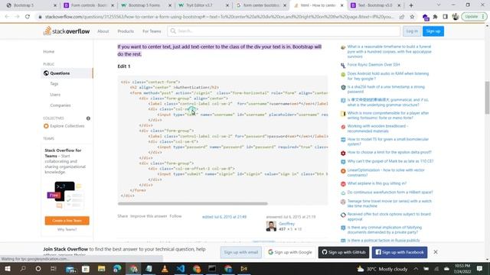This screenshot has width=490, height=275.
Task: Click the Share link under the answer
Action: (122, 216)
